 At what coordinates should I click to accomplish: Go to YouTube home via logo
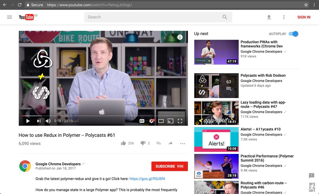point(26,17)
